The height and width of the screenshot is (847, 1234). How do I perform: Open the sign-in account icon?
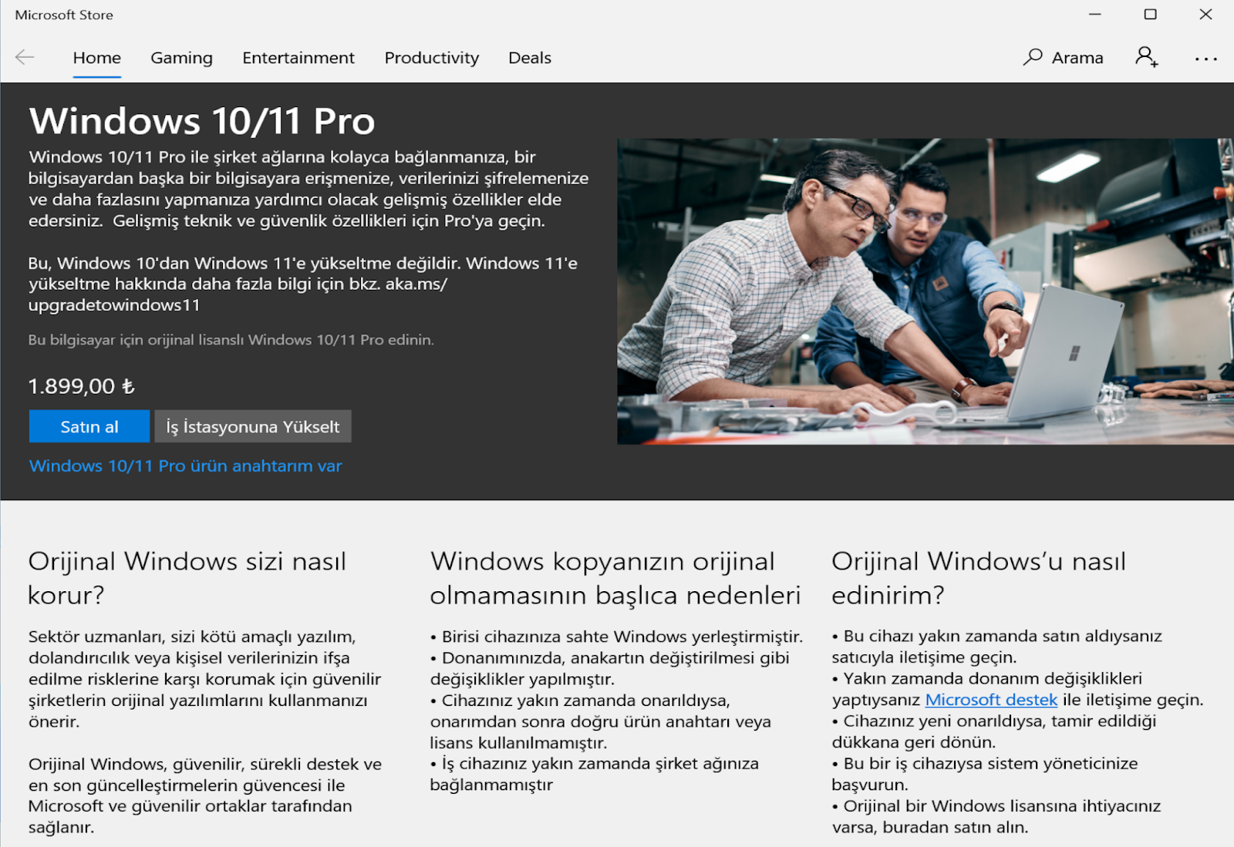tap(1146, 57)
